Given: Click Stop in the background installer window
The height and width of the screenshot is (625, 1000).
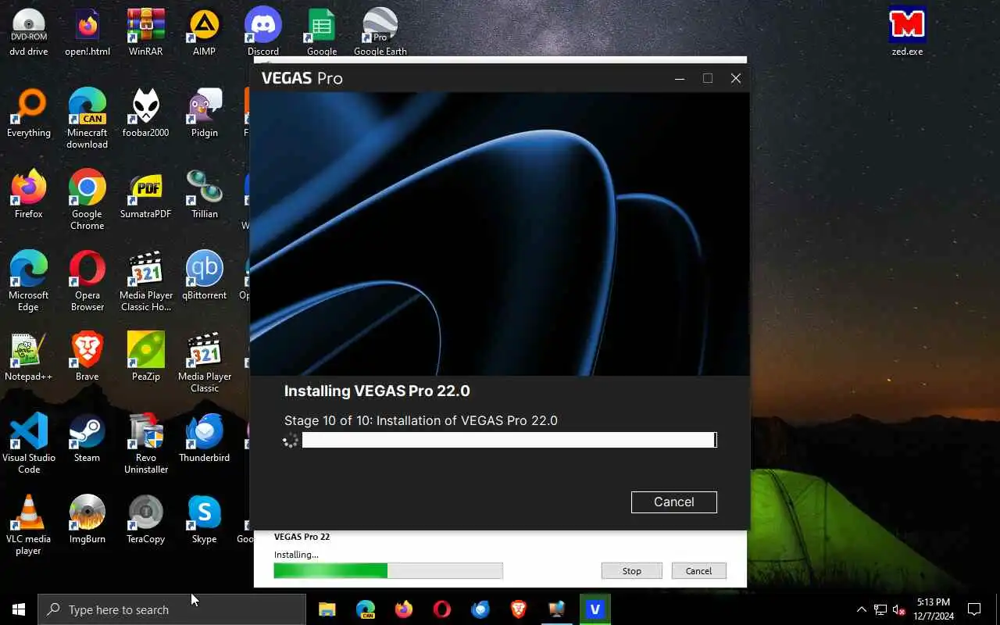Looking at the screenshot, I should [631, 571].
